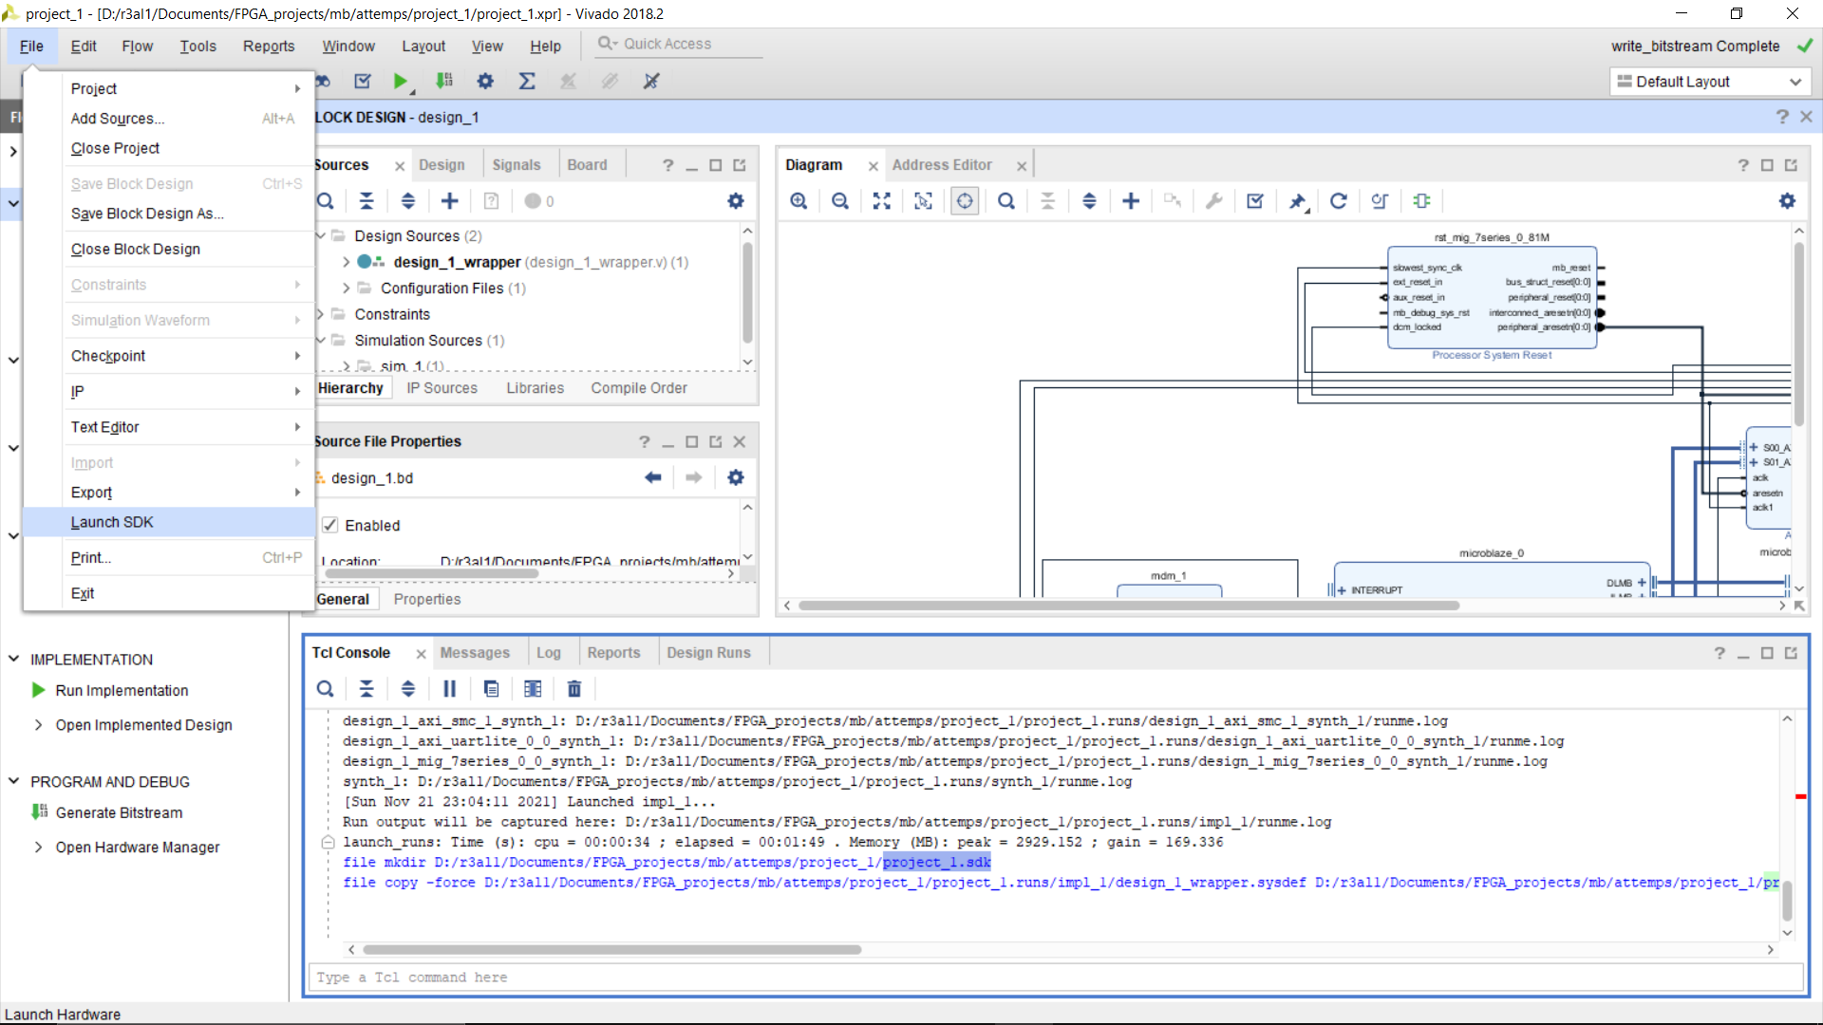Uncheck the Enabled checkbox for design_1.bd
Image resolution: width=1823 pixels, height=1025 pixels.
(329, 525)
